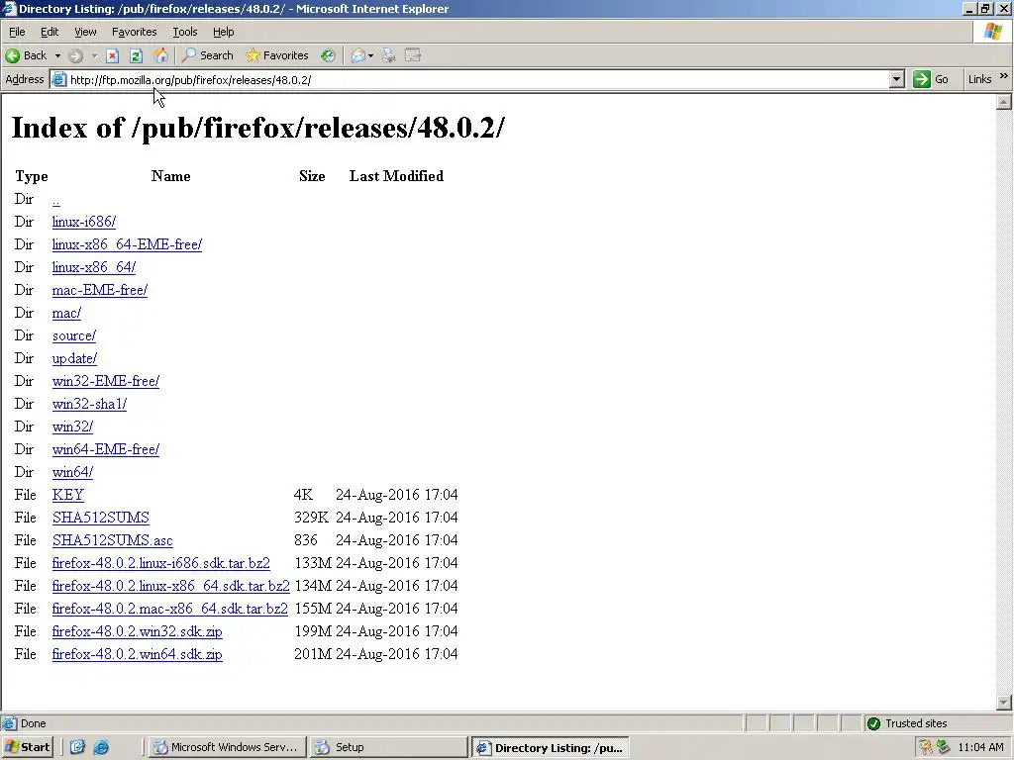The height and width of the screenshot is (760, 1014).
Task: Expand the Links toolbar chevron
Action: (x=1004, y=76)
